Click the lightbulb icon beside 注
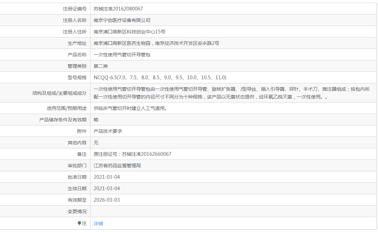This screenshot has height=232, width=378. (x=79, y=223)
